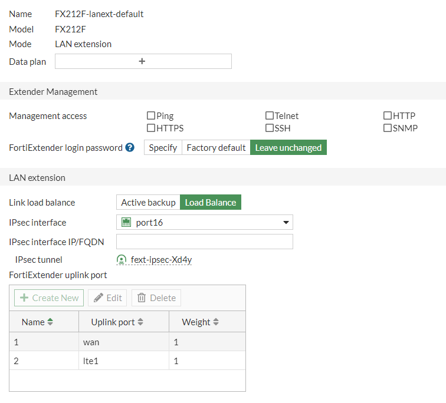Screen dimensions: 446x403
Task: Enable HTTPS management access
Action: click(x=151, y=128)
